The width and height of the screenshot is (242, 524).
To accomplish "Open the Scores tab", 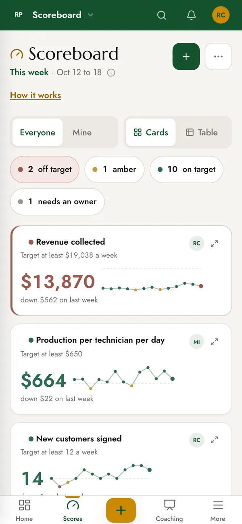I will (73, 511).
